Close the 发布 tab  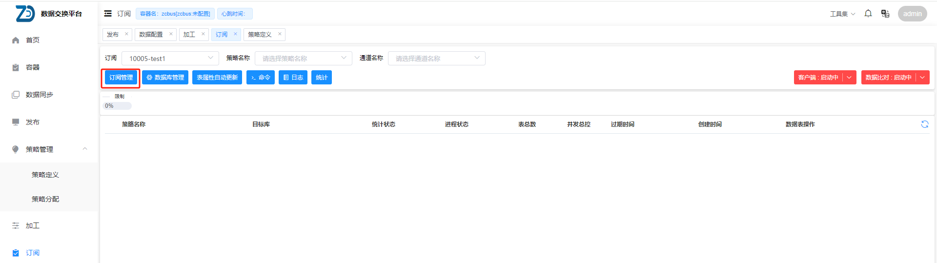[126, 34]
